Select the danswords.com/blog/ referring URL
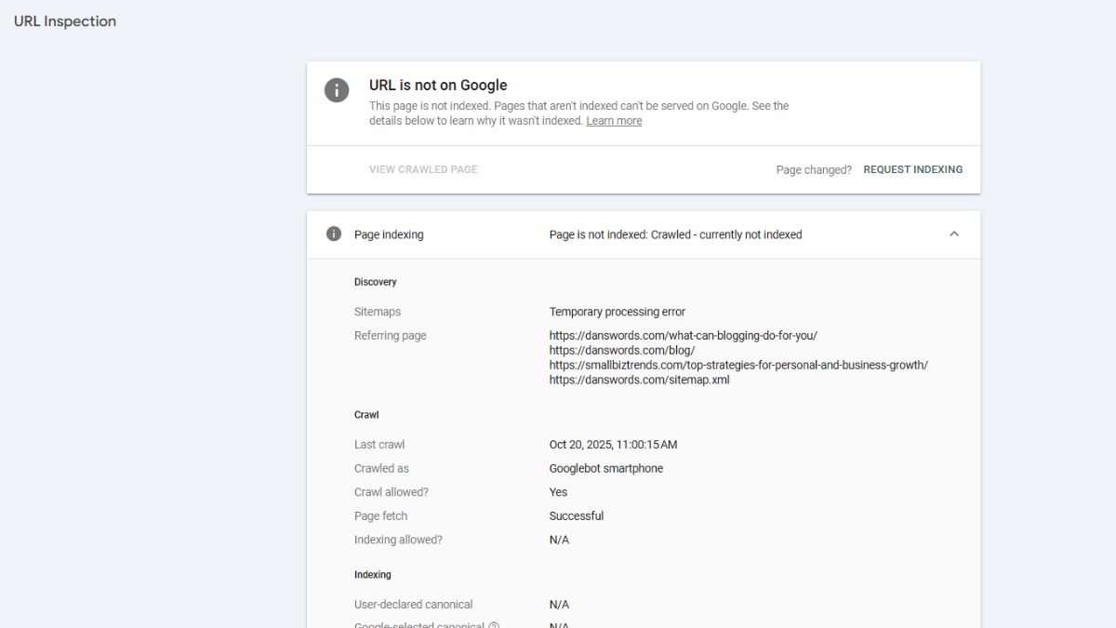The image size is (1116, 628). click(621, 351)
